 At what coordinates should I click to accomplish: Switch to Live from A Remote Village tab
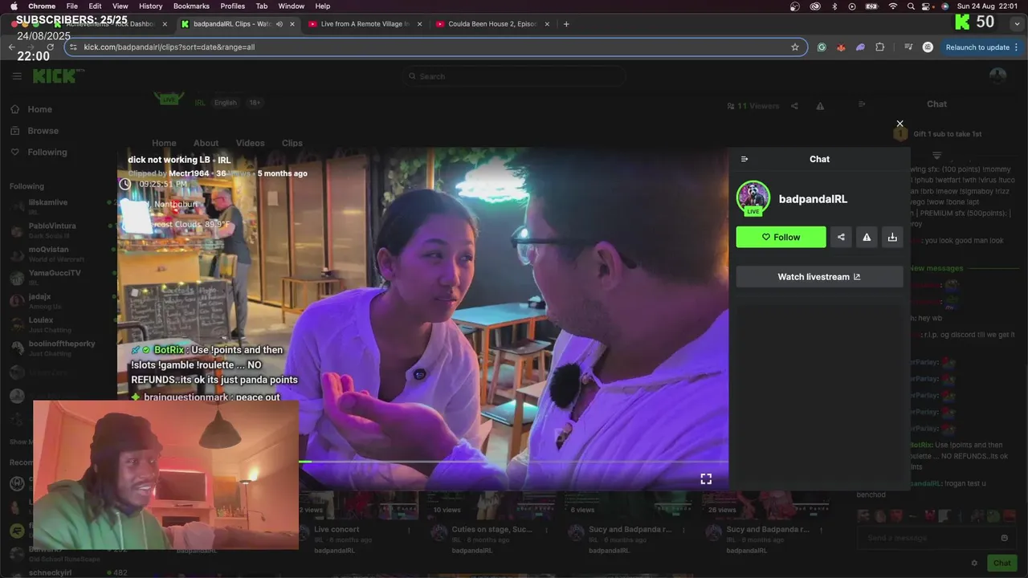(365, 24)
